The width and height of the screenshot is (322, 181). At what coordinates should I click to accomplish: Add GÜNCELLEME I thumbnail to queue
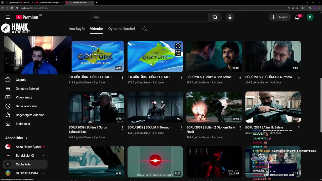coord(178,53)
